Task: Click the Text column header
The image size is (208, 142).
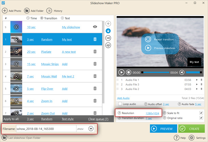Action: (65, 18)
